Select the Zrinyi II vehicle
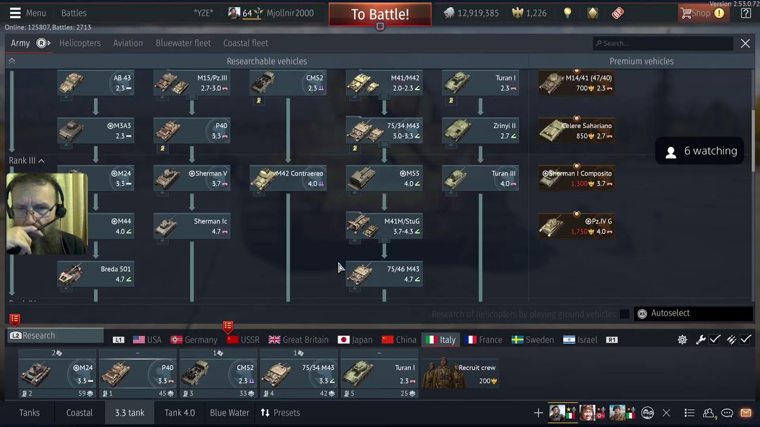Screen dimensions: 760x427 tap(480, 131)
